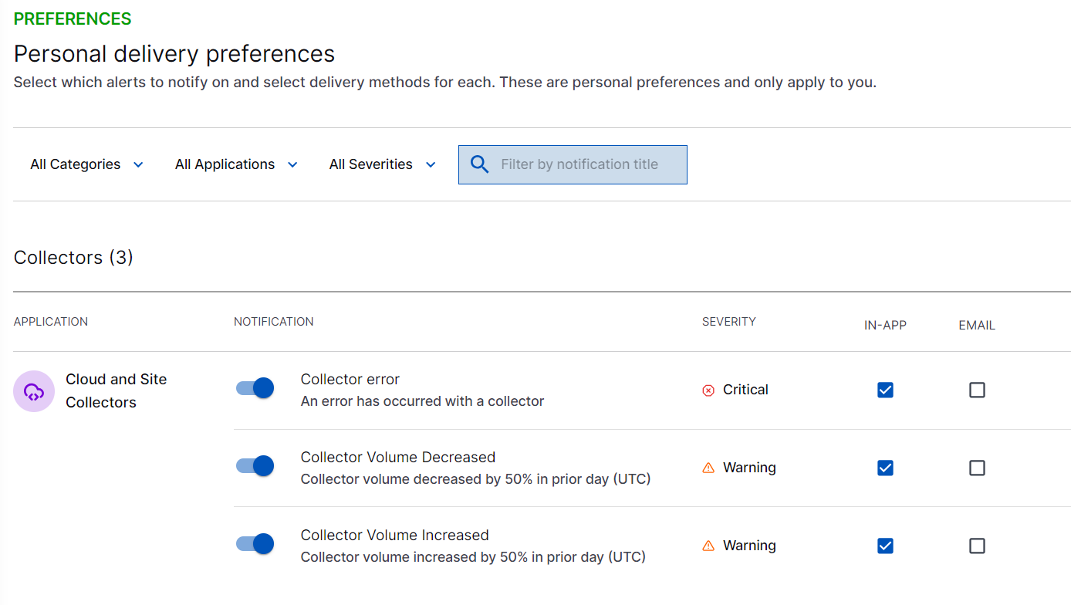
Task: Open the All Categories dropdown
Action: pos(86,164)
